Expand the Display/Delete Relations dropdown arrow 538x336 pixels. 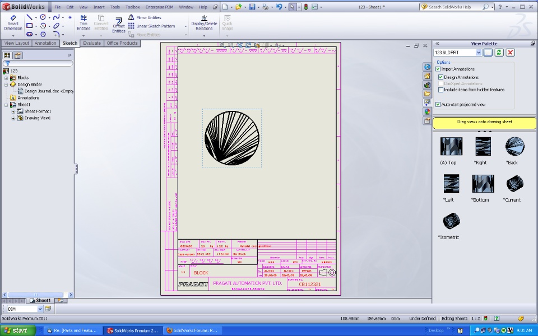(204, 36)
